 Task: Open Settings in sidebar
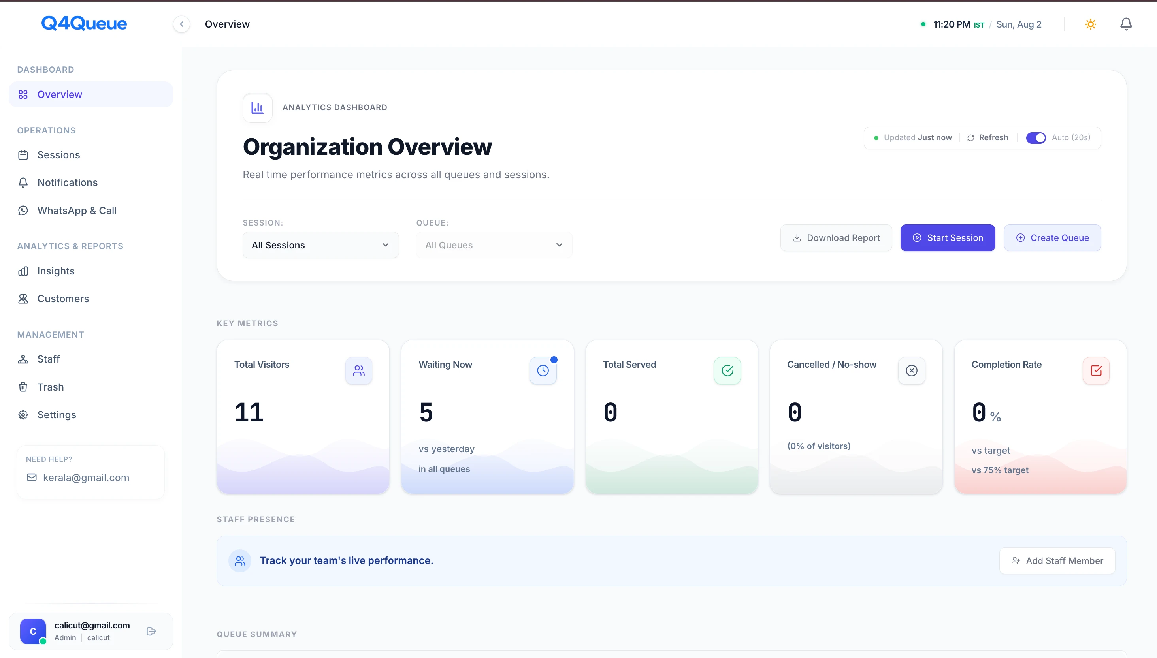pyautogui.click(x=91, y=415)
